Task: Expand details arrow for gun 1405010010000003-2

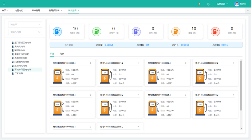Action: (138, 95)
